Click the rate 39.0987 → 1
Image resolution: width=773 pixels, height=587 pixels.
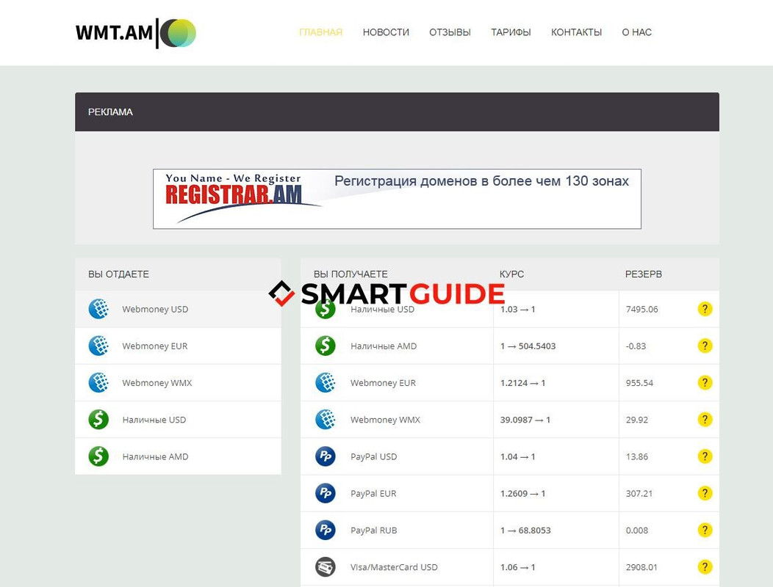point(525,420)
